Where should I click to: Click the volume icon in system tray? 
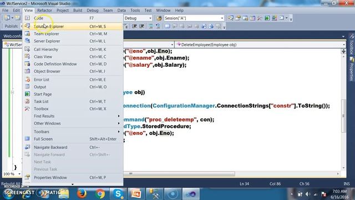click(308, 194)
